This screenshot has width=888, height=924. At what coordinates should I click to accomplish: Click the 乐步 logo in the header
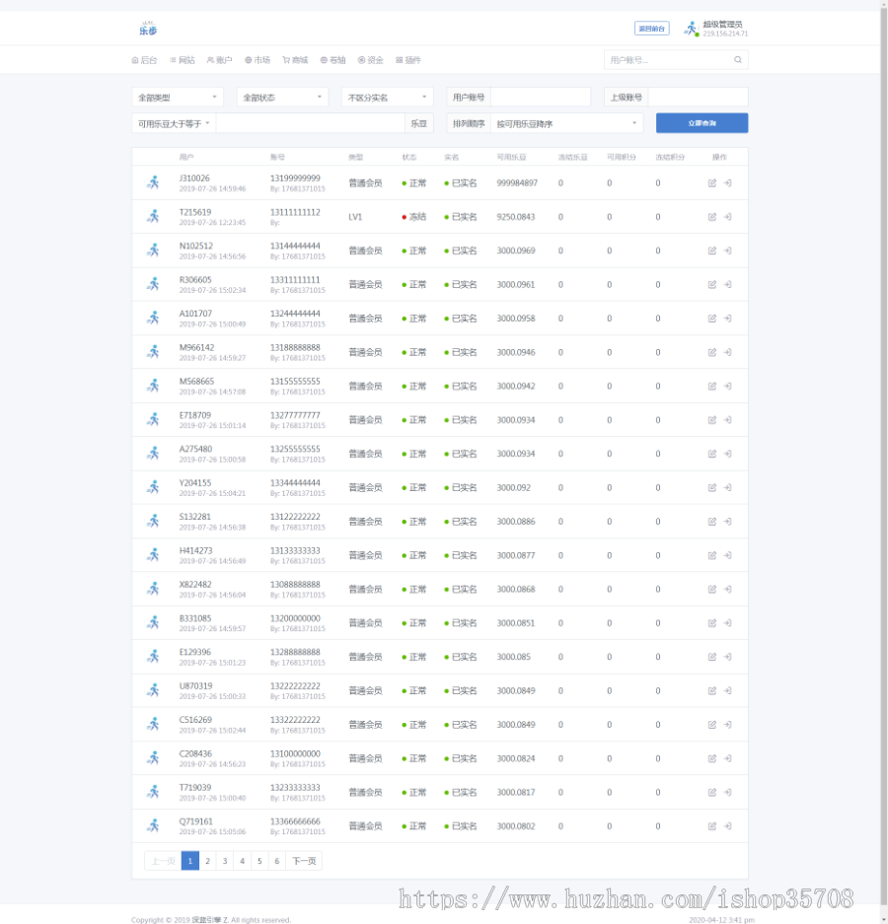click(148, 29)
